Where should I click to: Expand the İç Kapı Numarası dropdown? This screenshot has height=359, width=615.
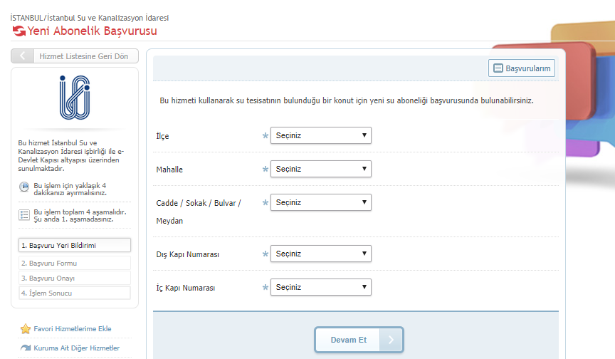pyautogui.click(x=320, y=287)
